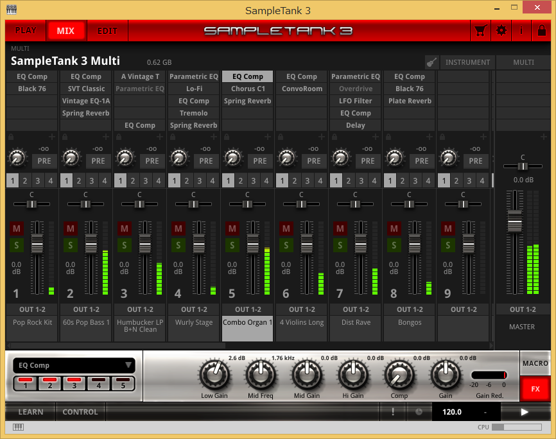Open ConvoRoom effect slot
Screen dimensions: 556x439
[302, 89]
